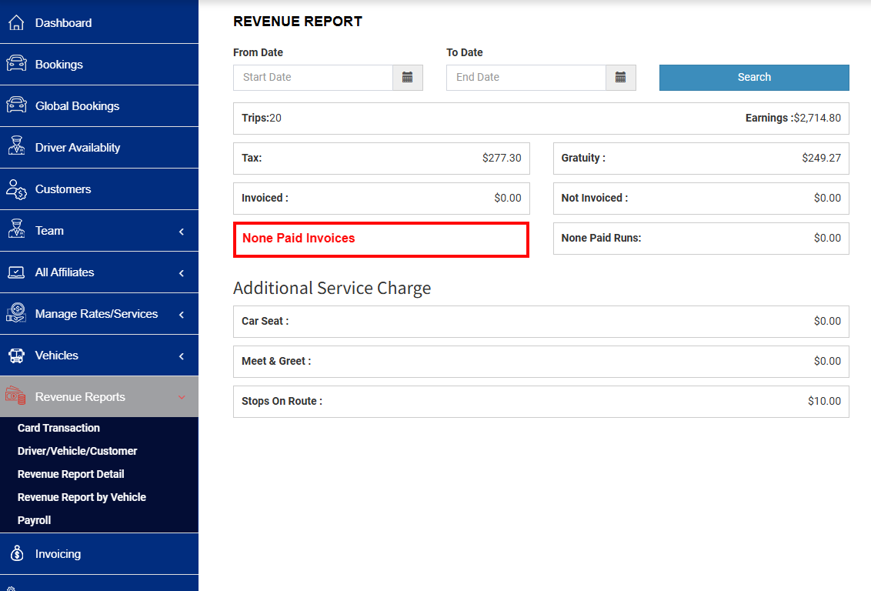The width and height of the screenshot is (871, 591).
Task: Open Global Bookings in the sidebar
Action: pos(99,106)
